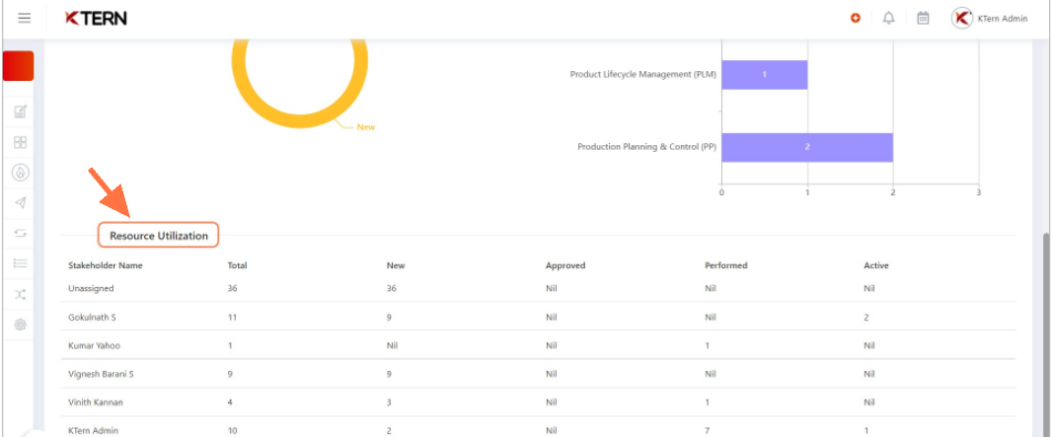Select the red highlighted sidebar tile
This screenshot has width=1051, height=437.
(x=18, y=66)
